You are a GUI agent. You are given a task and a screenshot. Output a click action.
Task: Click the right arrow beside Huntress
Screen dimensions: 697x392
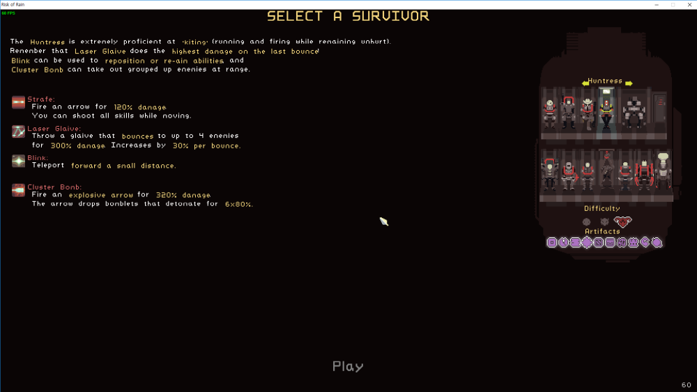tap(627, 83)
